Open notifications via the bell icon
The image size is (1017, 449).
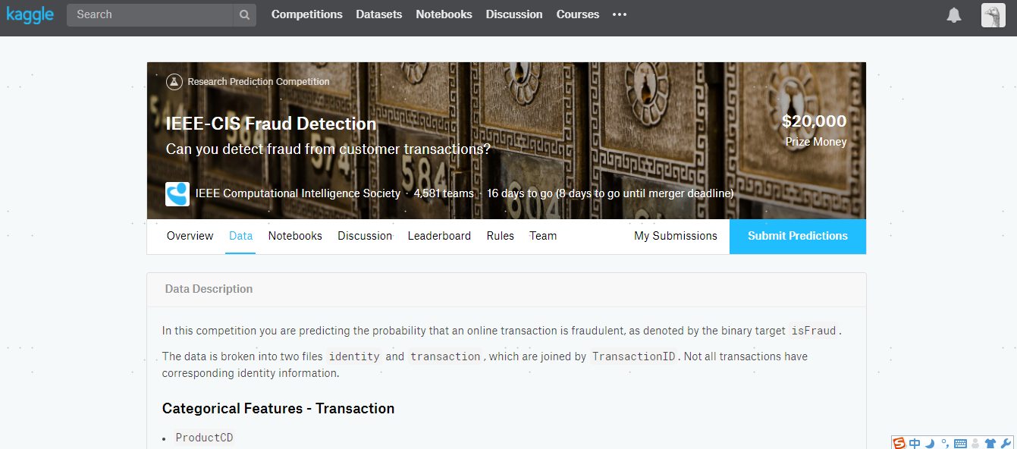(954, 14)
